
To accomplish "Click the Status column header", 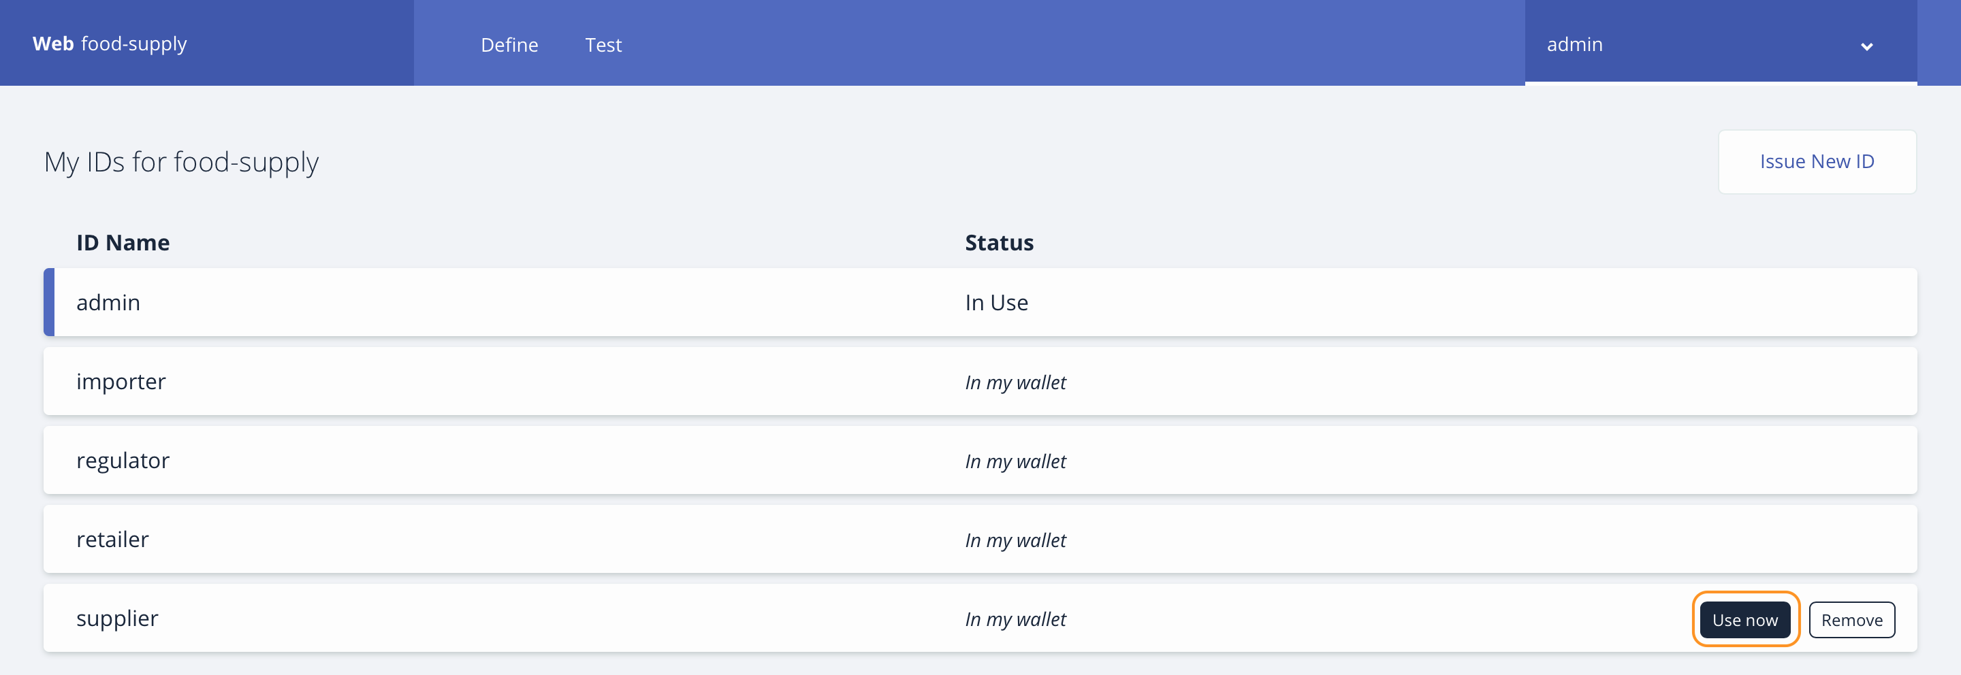I will tap(999, 242).
